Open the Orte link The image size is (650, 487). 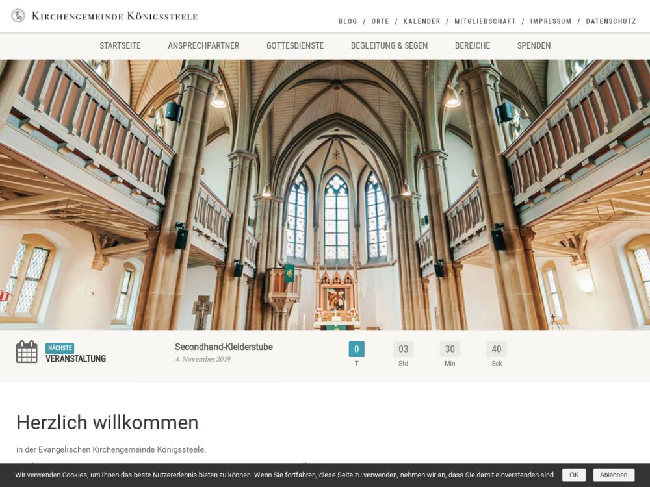[x=380, y=21]
